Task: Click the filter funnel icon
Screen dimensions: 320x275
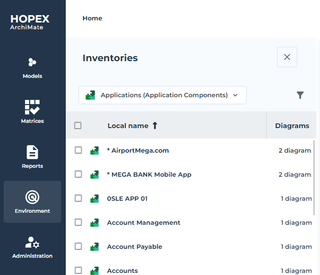Action: pos(300,95)
